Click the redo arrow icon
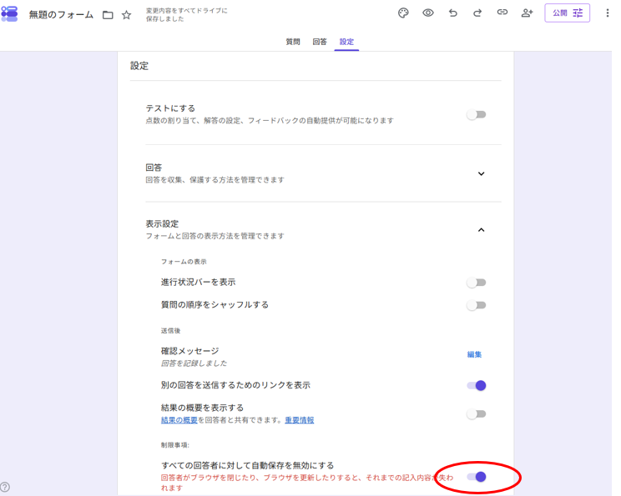Screen dimensions: 621x496 point(477,13)
